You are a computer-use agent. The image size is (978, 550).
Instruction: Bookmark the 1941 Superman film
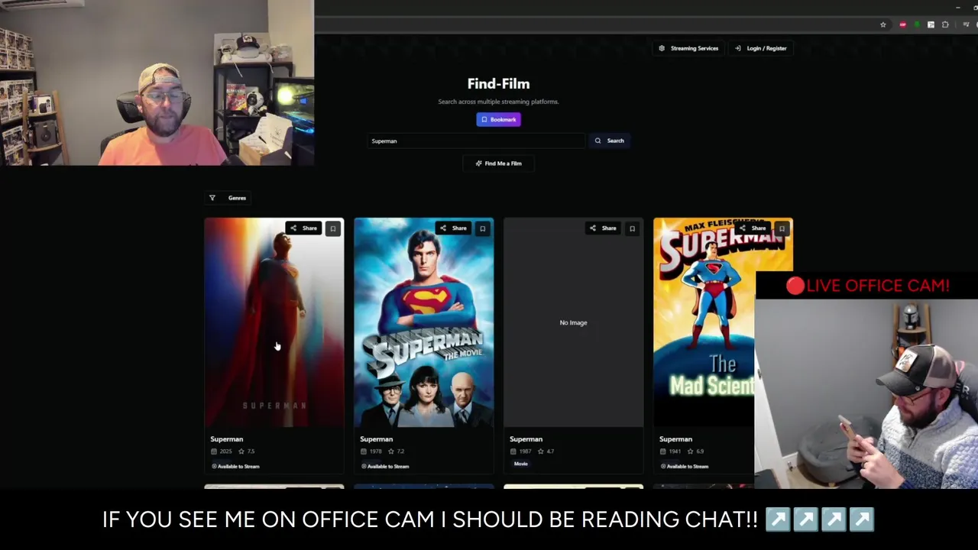click(x=782, y=228)
